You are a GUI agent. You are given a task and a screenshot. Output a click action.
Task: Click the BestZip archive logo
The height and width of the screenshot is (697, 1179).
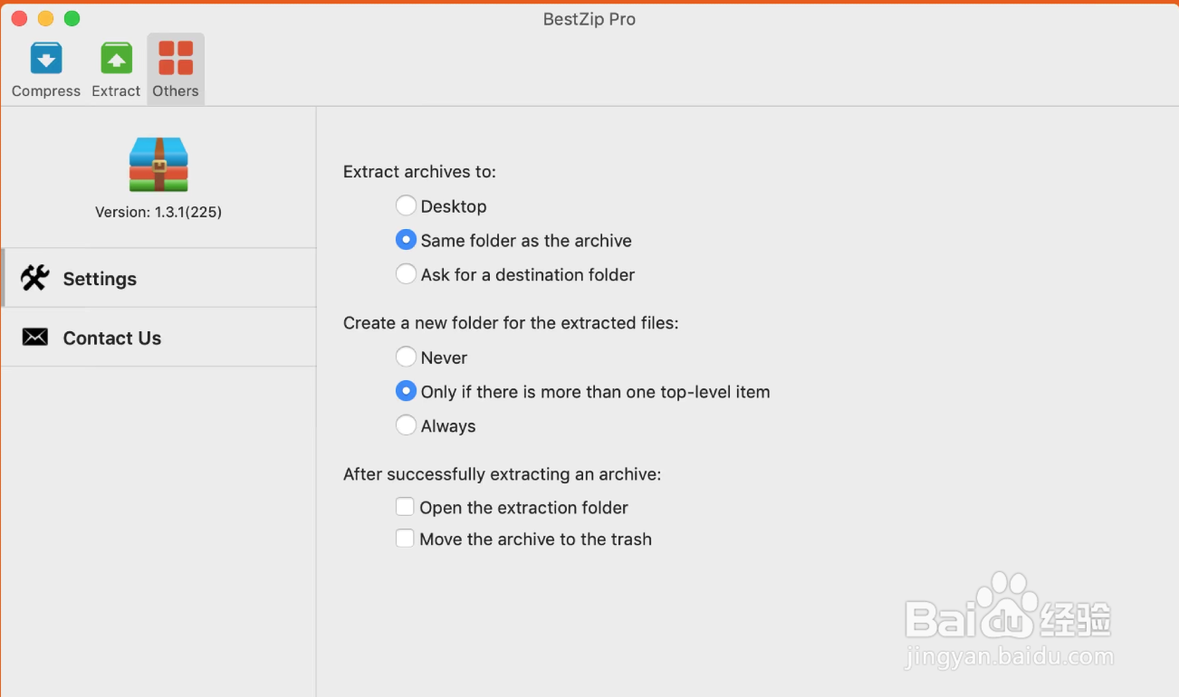[x=158, y=165]
